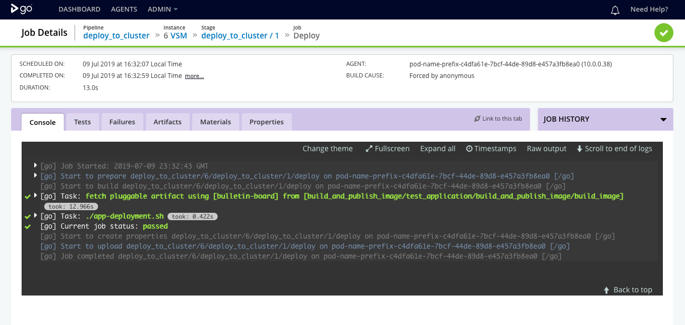Click the green job passed status icon
Viewport: 685px width, 325px height.
click(664, 33)
